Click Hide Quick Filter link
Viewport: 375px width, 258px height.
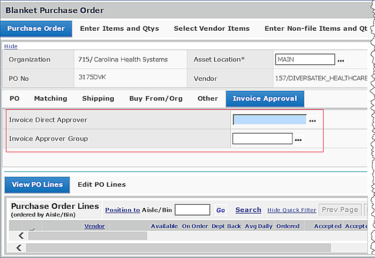[292, 210]
